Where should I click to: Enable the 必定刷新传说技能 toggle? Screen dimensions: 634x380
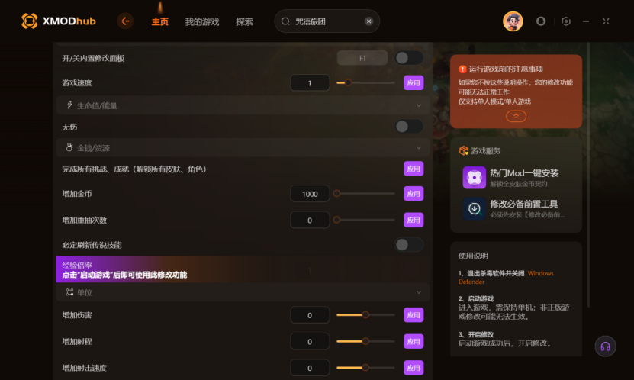pos(409,245)
